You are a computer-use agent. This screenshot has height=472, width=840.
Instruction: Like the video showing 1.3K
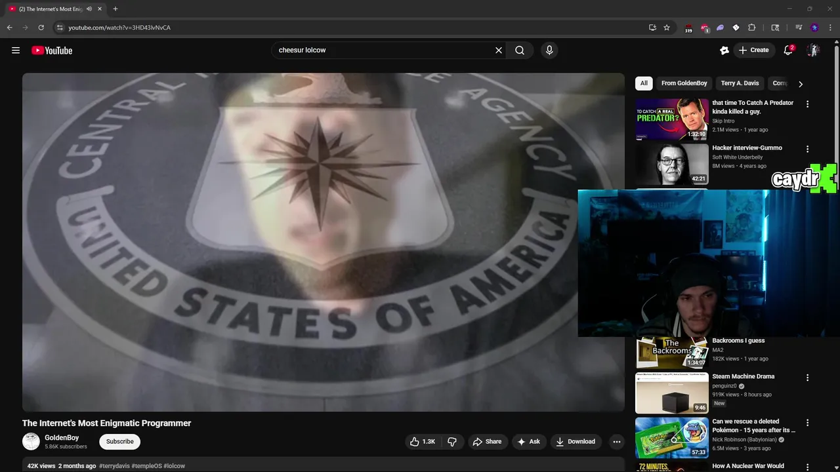pos(423,442)
